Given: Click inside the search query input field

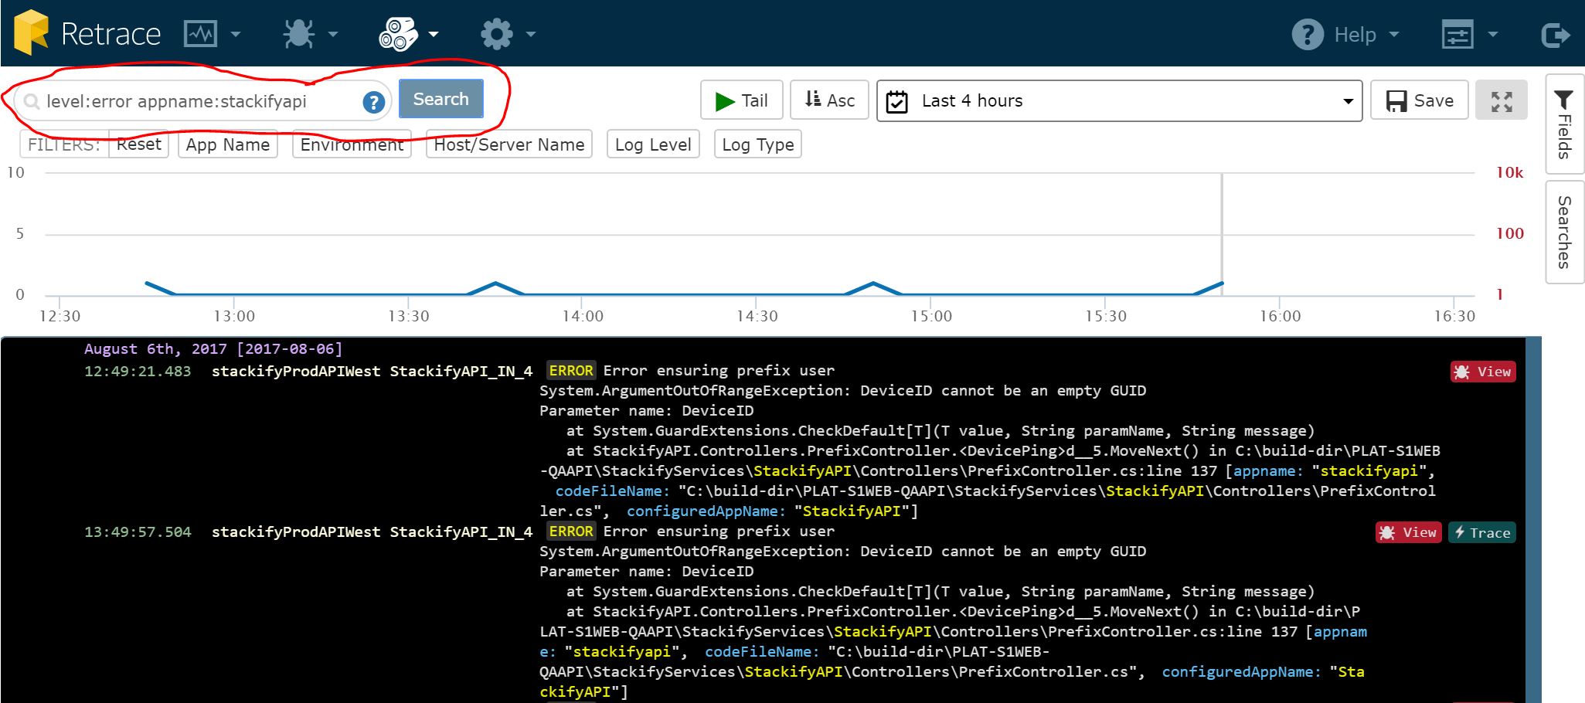Looking at the screenshot, I should coord(193,100).
